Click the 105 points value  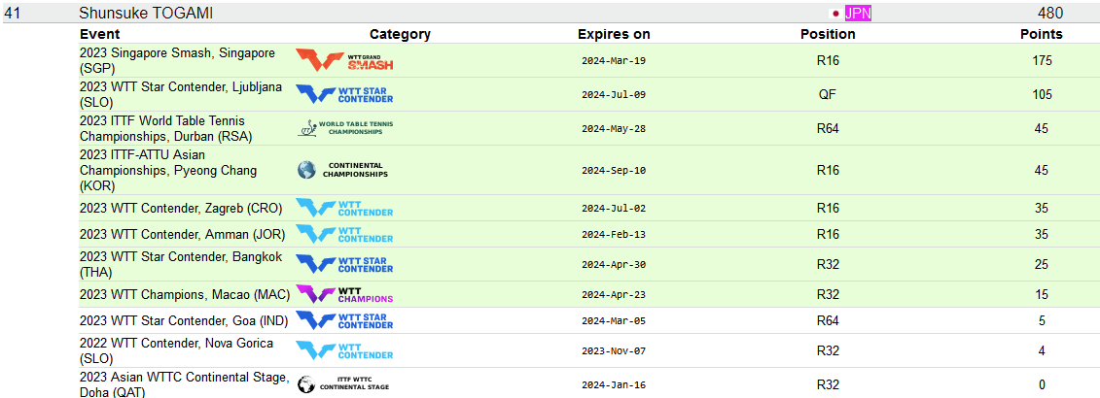coord(1042,94)
